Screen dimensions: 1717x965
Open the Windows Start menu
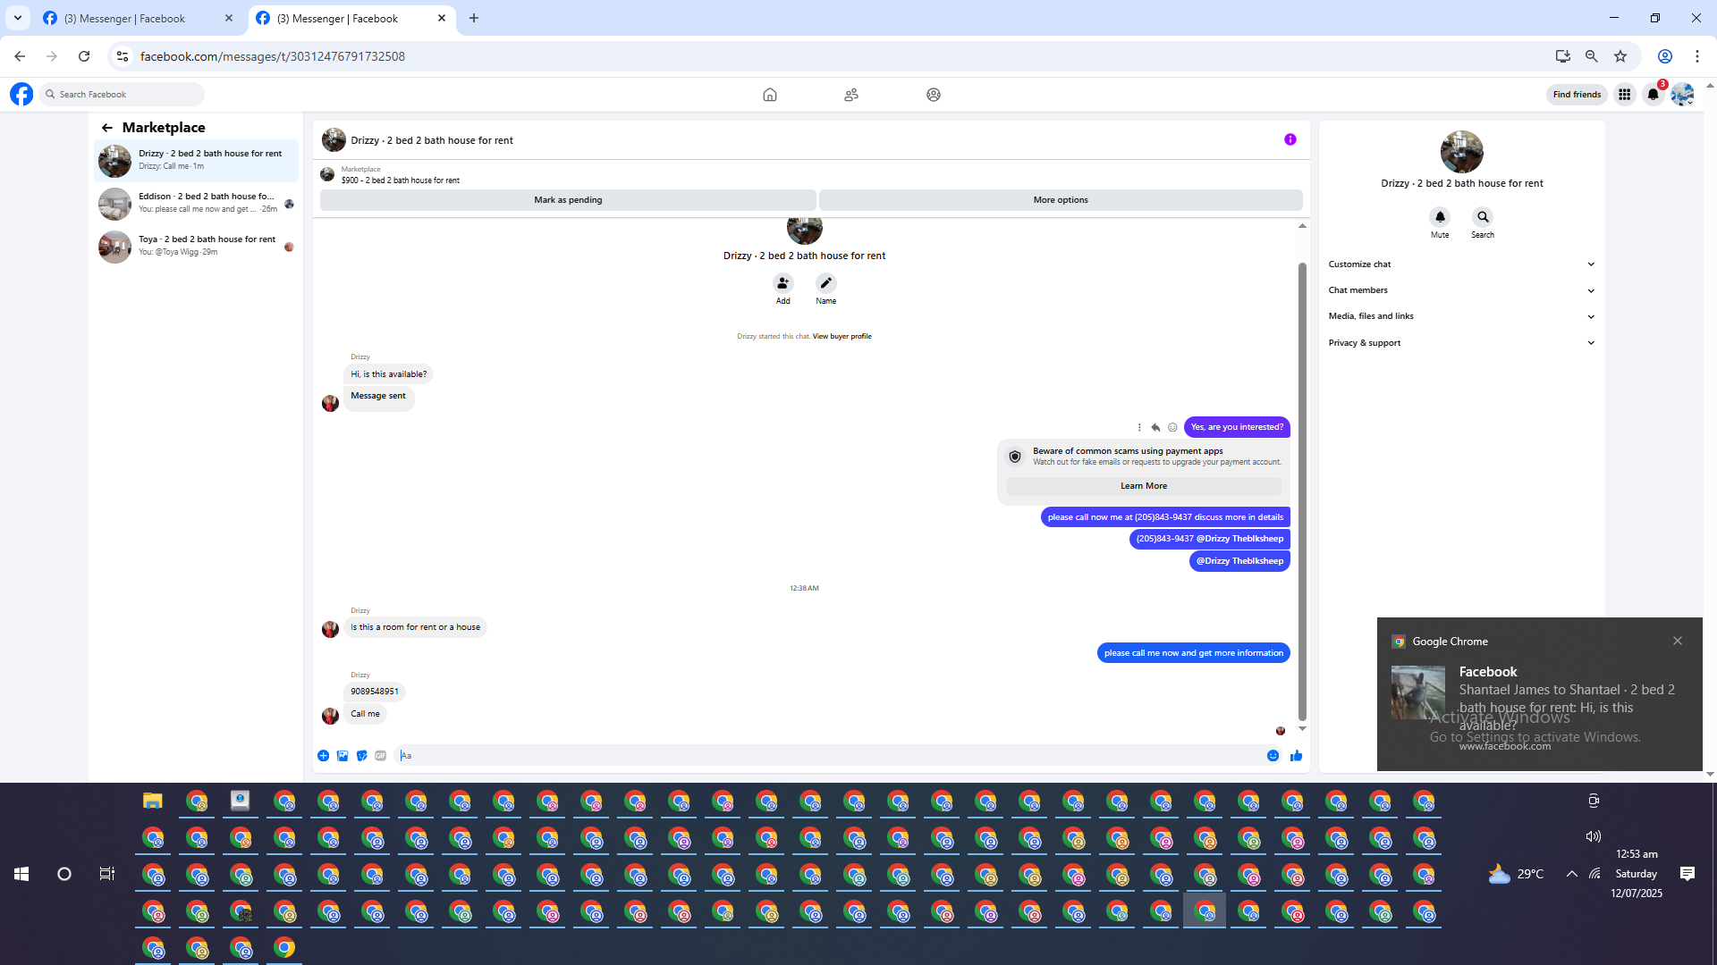click(21, 874)
